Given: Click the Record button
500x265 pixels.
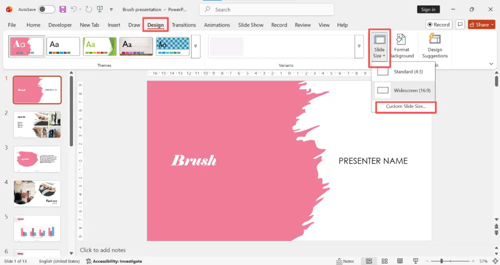Looking at the screenshot, I should pos(439,24).
